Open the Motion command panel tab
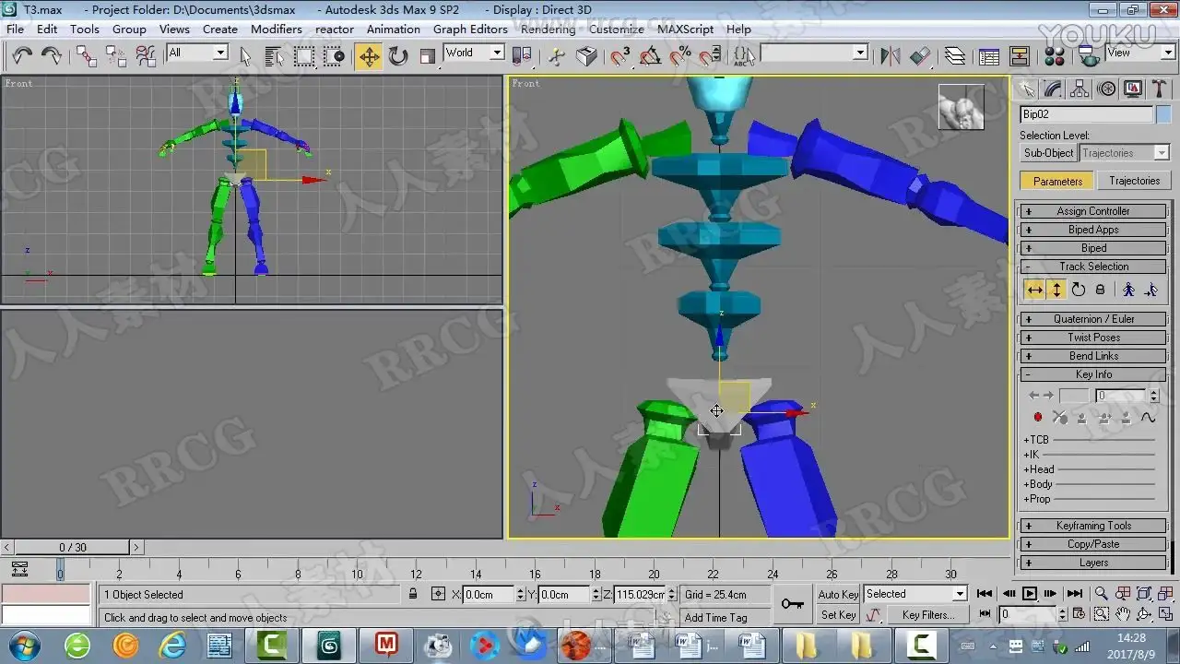The width and height of the screenshot is (1180, 664). pos(1106,89)
